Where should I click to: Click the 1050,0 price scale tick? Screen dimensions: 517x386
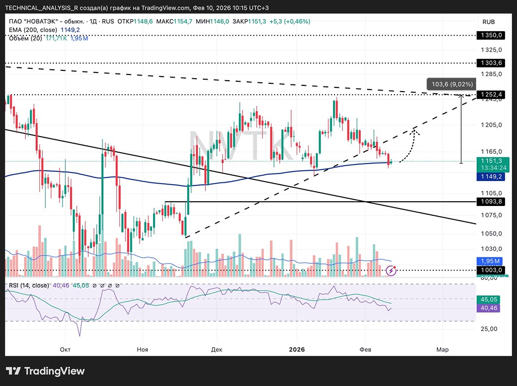point(491,233)
